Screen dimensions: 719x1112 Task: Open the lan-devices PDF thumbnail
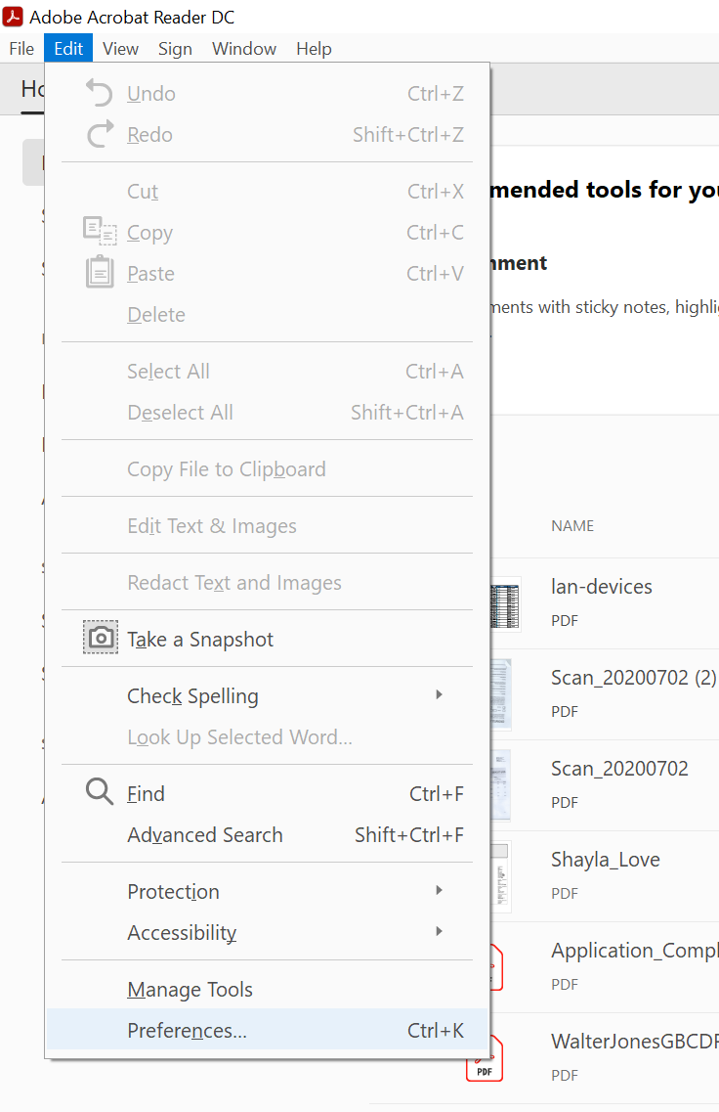pos(506,605)
